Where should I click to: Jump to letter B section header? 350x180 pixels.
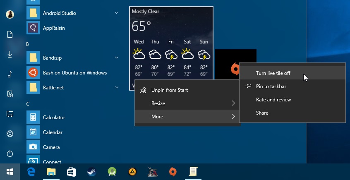click(x=27, y=44)
